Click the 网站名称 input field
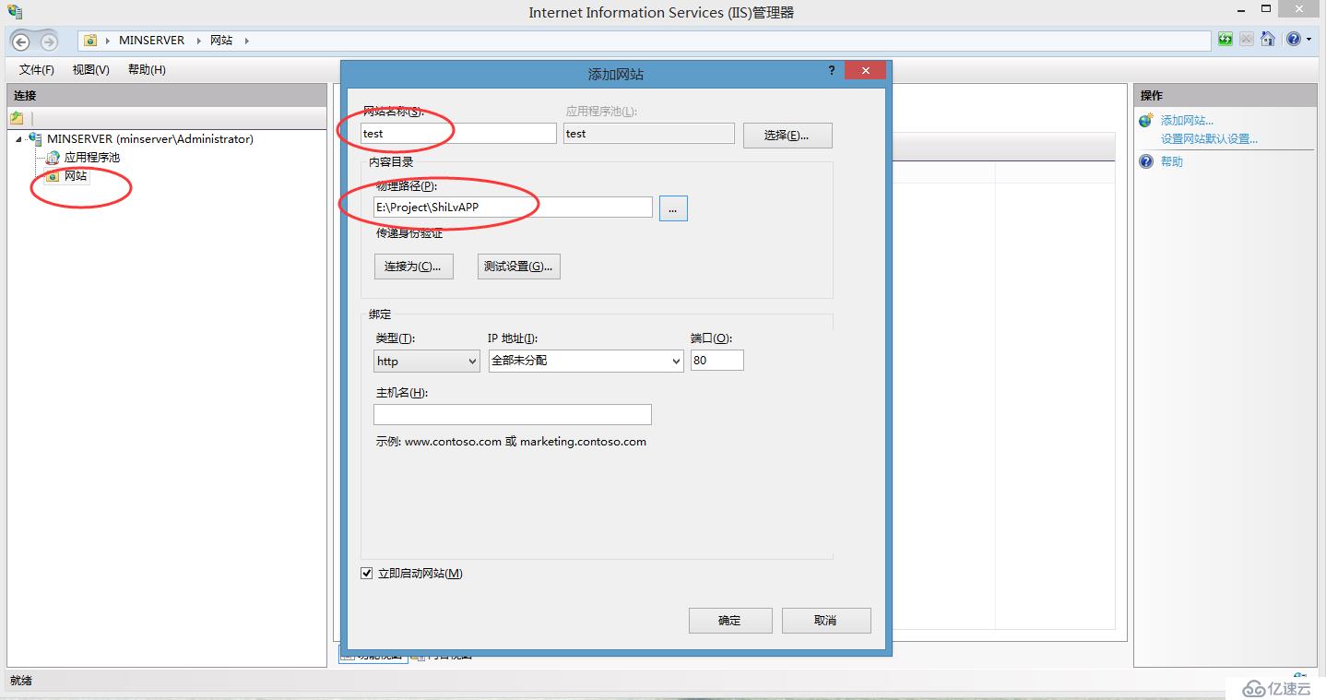This screenshot has width=1326, height=700. click(458, 133)
